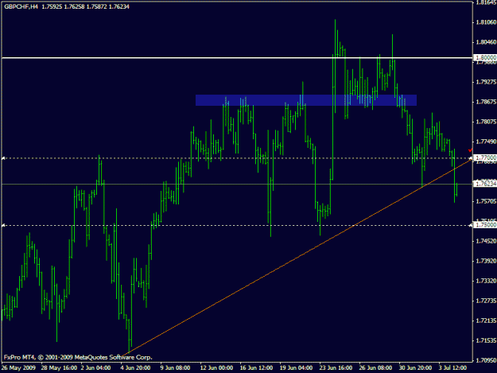Screen dimensions: 497x373
Task: Click the 1.75000 price label
Action: pos(486,225)
